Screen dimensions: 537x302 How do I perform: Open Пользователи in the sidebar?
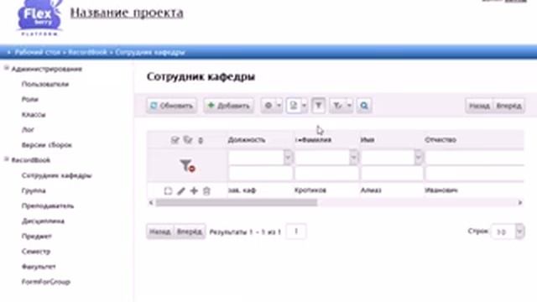coord(45,84)
